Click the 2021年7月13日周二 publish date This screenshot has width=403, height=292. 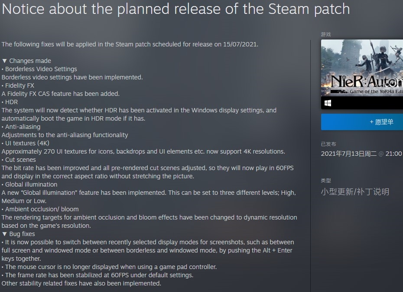[348, 154]
